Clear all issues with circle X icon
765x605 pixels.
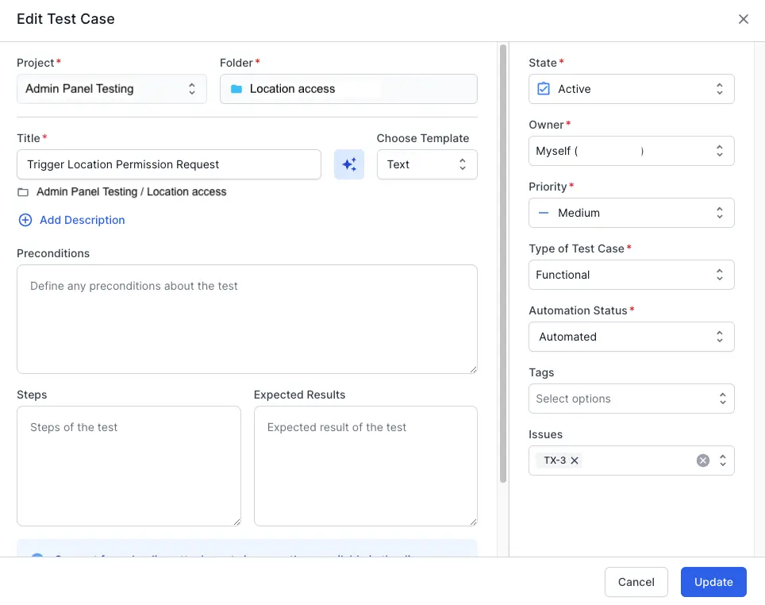702,460
